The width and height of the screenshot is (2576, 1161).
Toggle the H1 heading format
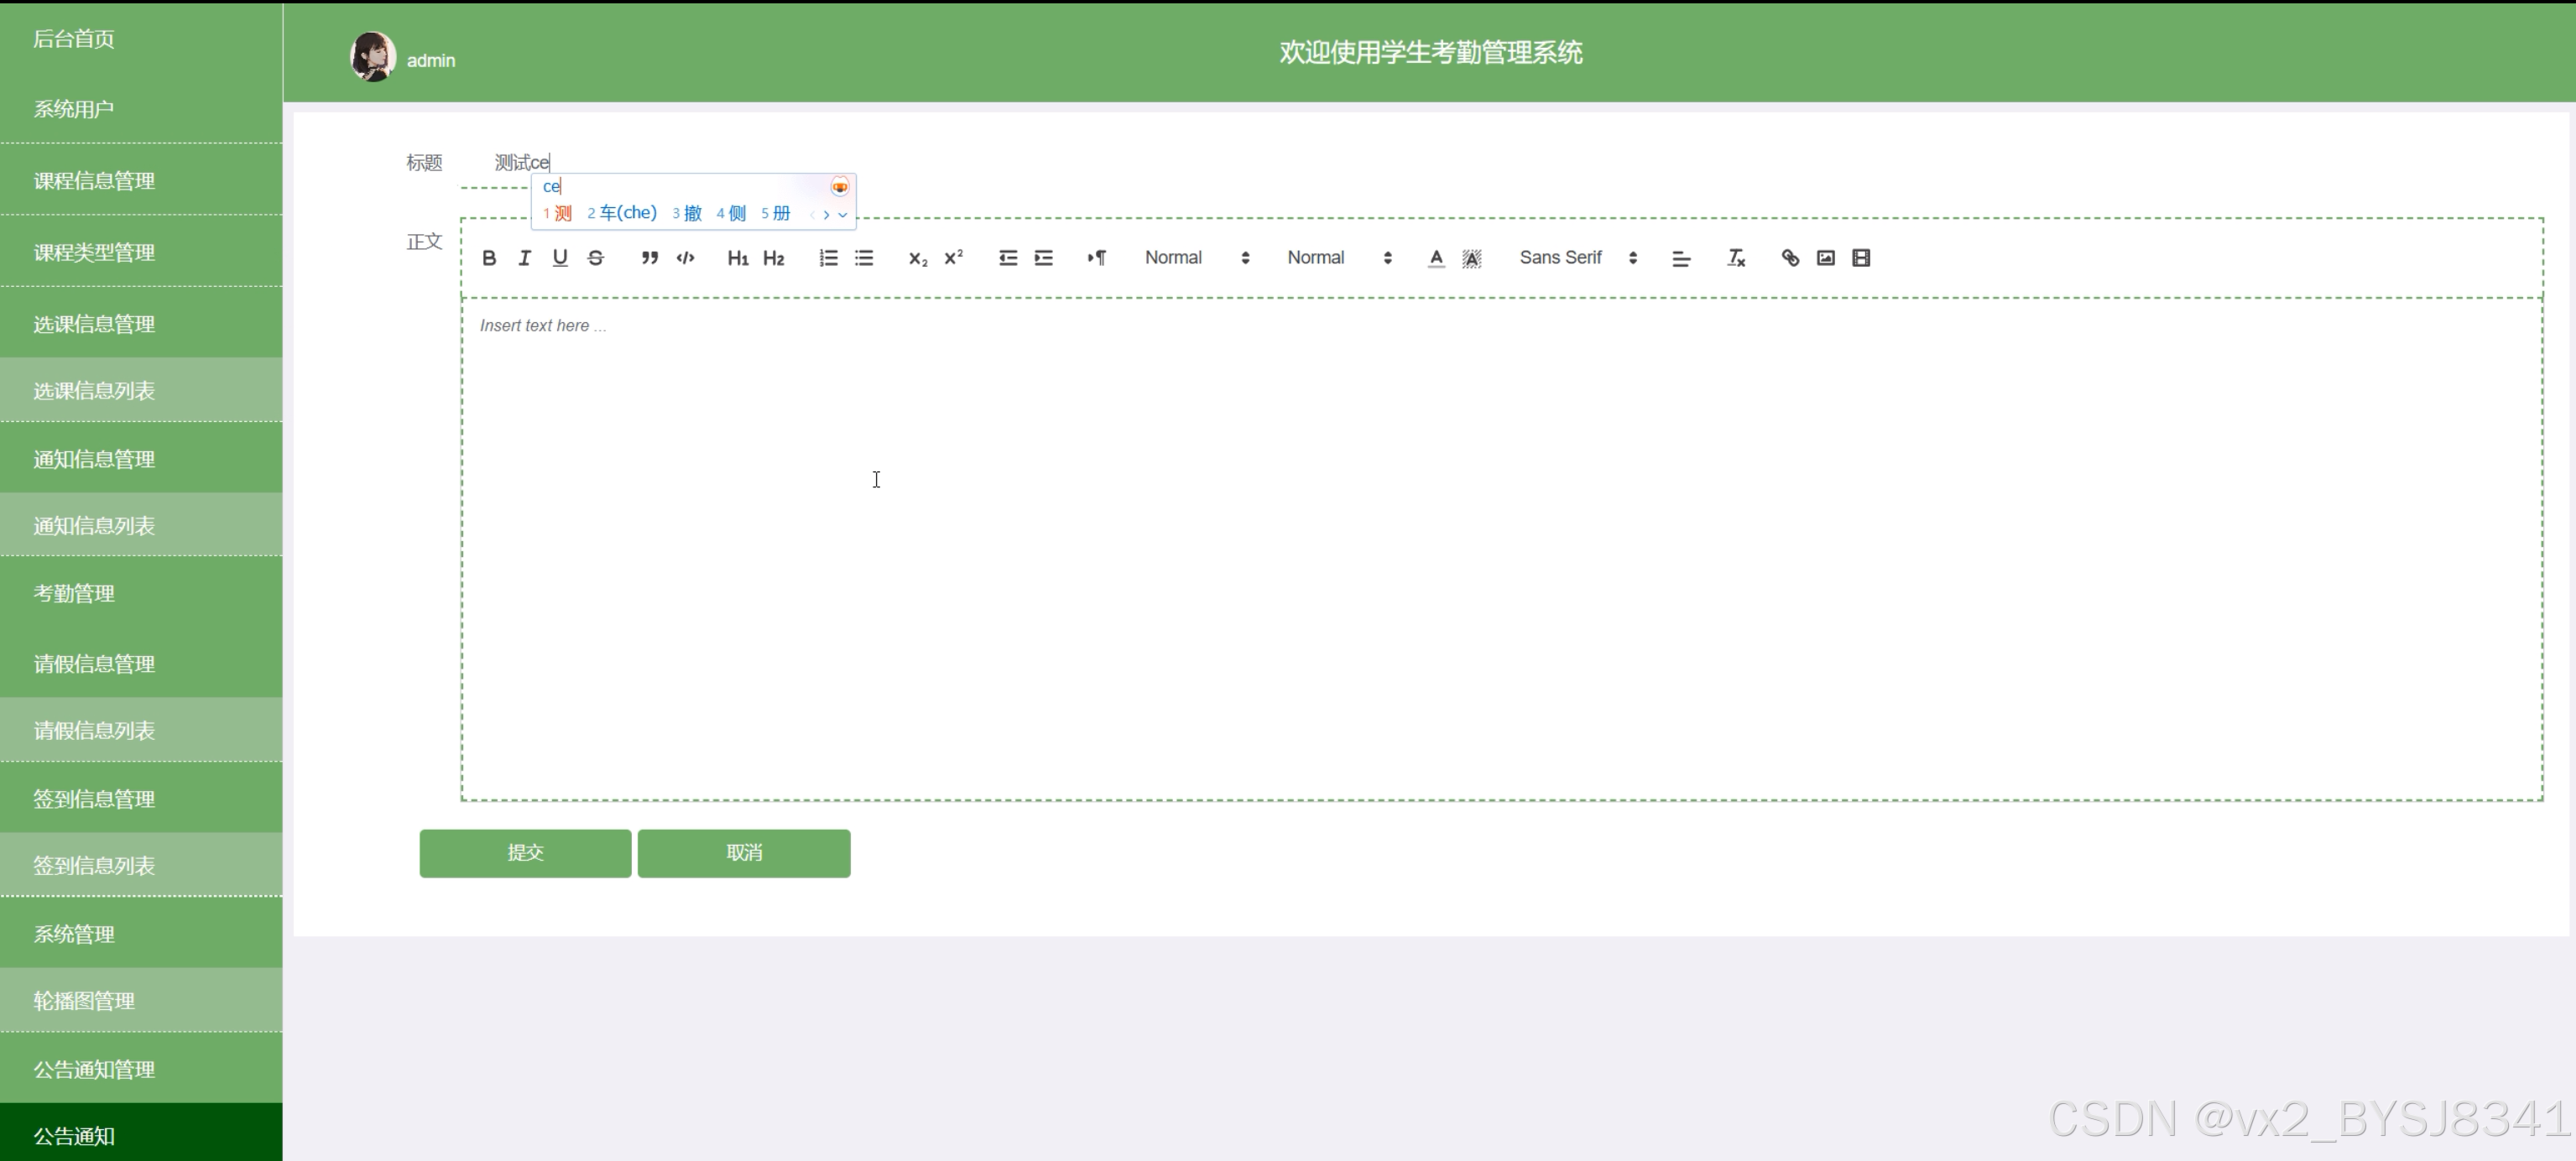coord(737,258)
